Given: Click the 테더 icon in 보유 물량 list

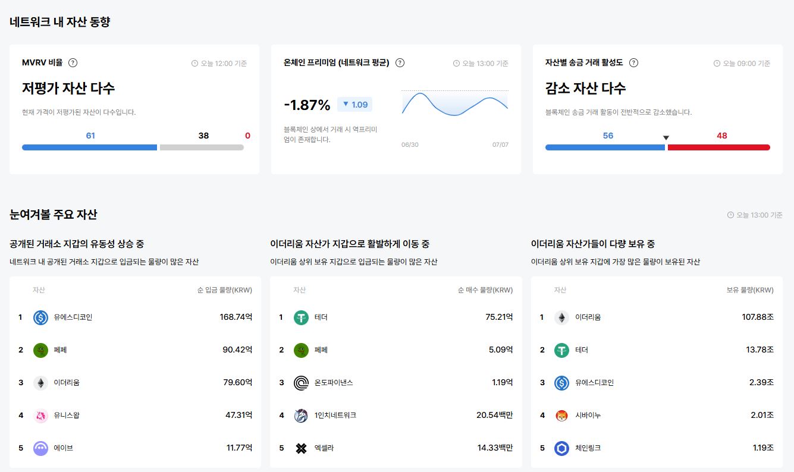Looking at the screenshot, I should [x=562, y=350].
